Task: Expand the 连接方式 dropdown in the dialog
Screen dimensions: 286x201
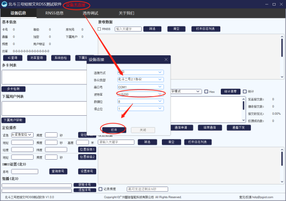Action: click(x=141, y=72)
